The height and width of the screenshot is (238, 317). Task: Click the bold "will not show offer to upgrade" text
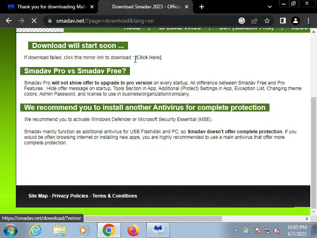tap(102, 83)
